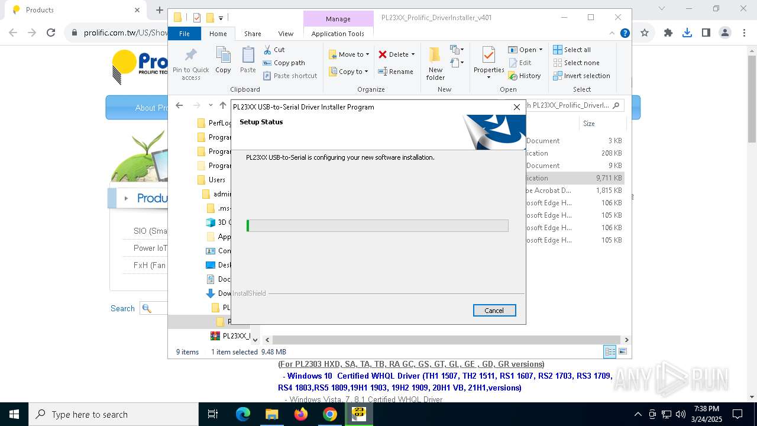Open Microsoft Edge from taskbar
This screenshot has height=426, width=757.
tap(243, 414)
